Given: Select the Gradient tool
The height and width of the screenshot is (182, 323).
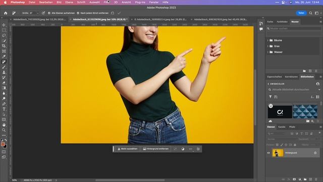Looking at the screenshot, I should [4, 88].
